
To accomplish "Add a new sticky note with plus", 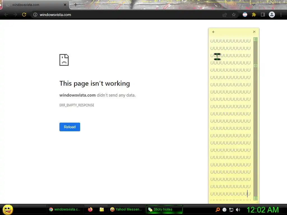I will pos(213,32).
